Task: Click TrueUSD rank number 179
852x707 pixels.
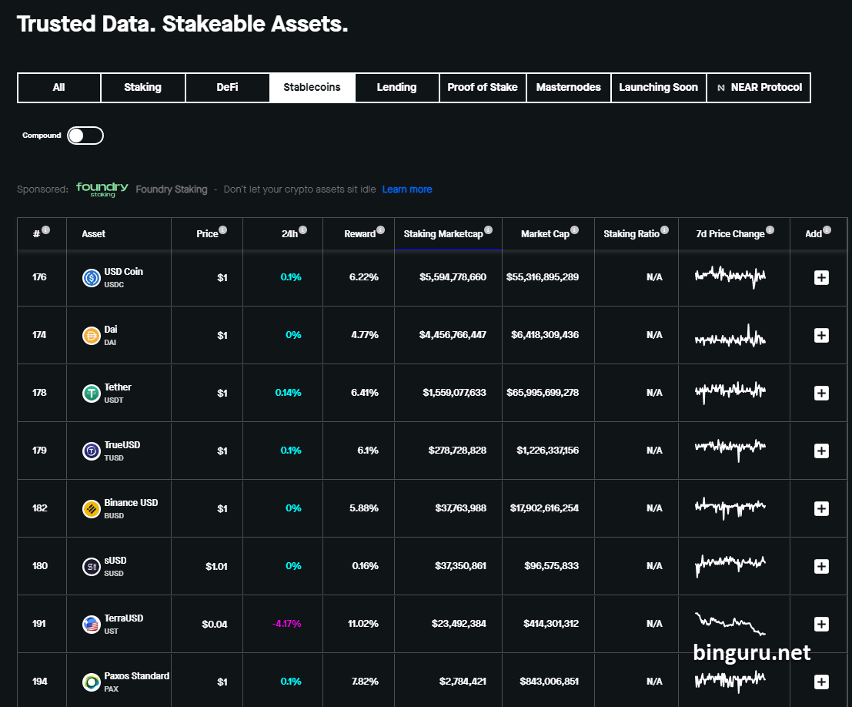Action: coord(40,451)
